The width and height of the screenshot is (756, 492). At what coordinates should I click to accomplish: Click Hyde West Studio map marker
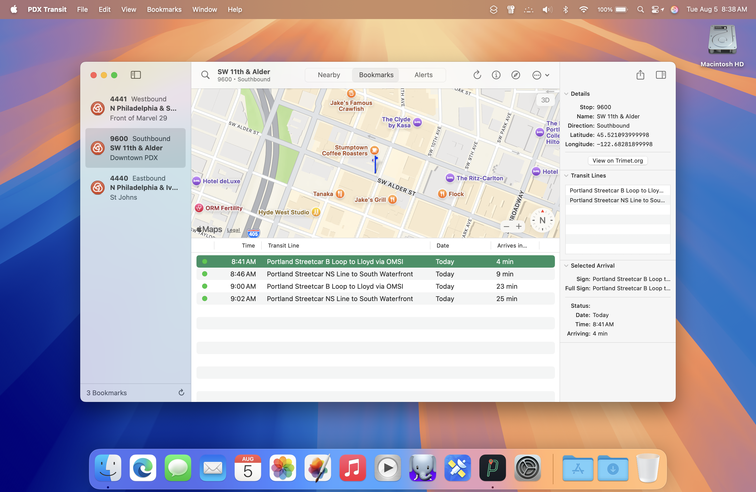click(316, 212)
